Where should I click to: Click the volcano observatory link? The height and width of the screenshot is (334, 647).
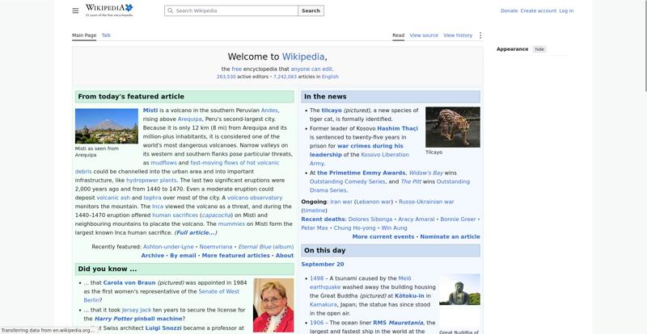coord(255,198)
